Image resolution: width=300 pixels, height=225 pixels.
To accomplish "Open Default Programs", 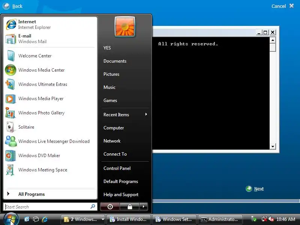I will pyautogui.click(x=121, y=181).
